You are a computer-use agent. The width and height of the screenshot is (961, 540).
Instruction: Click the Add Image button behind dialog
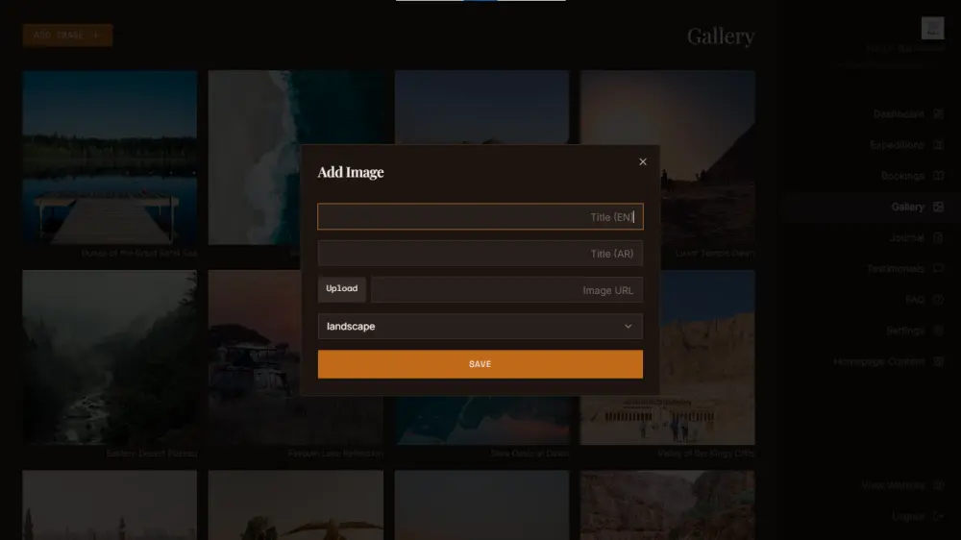pos(67,35)
